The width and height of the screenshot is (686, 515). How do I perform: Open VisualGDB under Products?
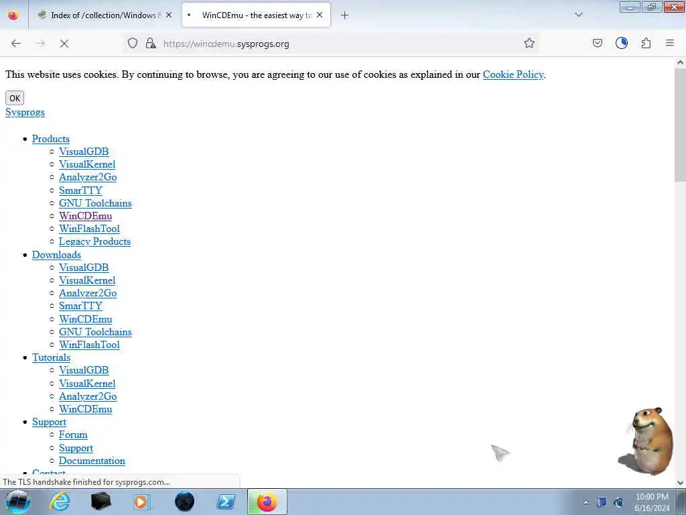click(84, 152)
